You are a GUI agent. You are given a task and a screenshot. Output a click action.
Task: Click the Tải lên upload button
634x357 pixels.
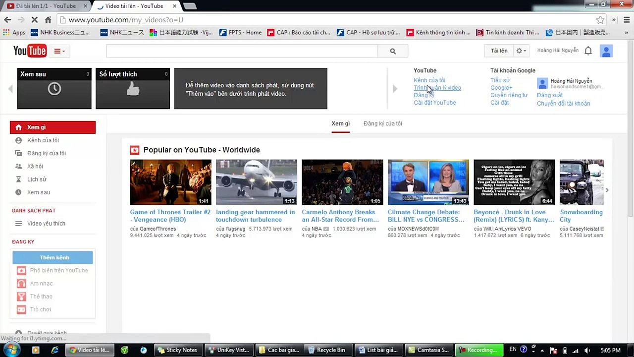(x=499, y=51)
